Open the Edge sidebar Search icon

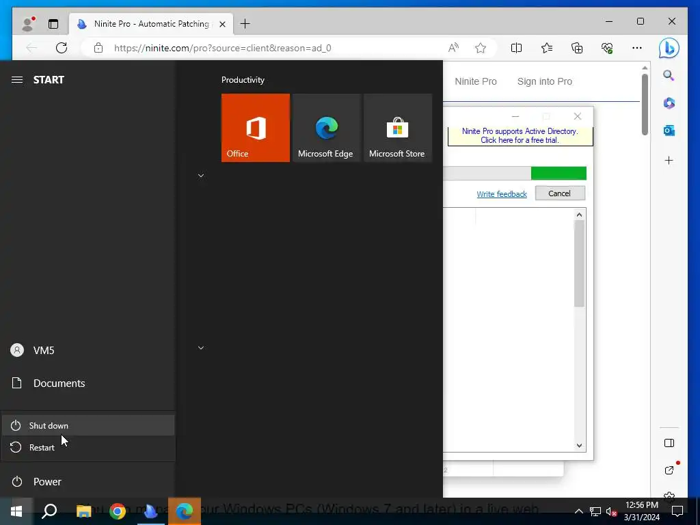click(669, 75)
